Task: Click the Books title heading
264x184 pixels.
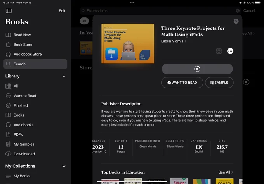Action: click(17, 22)
